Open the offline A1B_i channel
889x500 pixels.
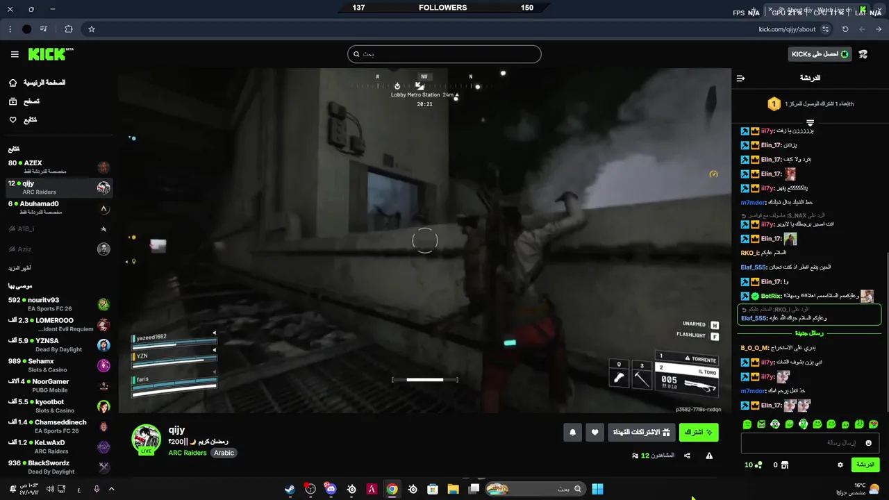tap(59, 228)
